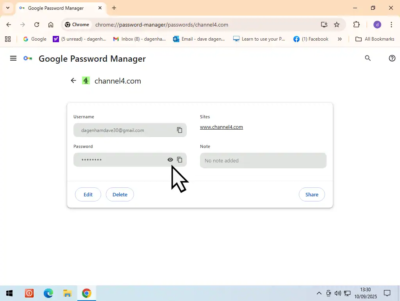
Task: Click the Note field
Action: [x=263, y=160]
